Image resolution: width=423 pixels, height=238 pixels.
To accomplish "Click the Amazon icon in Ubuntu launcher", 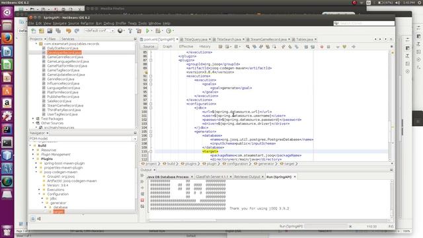I will tap(7, 103).
